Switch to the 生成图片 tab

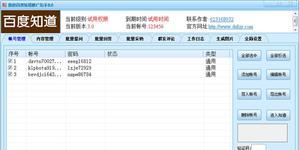point(225,39)
